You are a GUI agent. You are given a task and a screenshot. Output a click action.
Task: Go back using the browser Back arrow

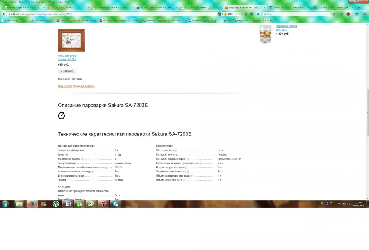(x=4, y=14)
